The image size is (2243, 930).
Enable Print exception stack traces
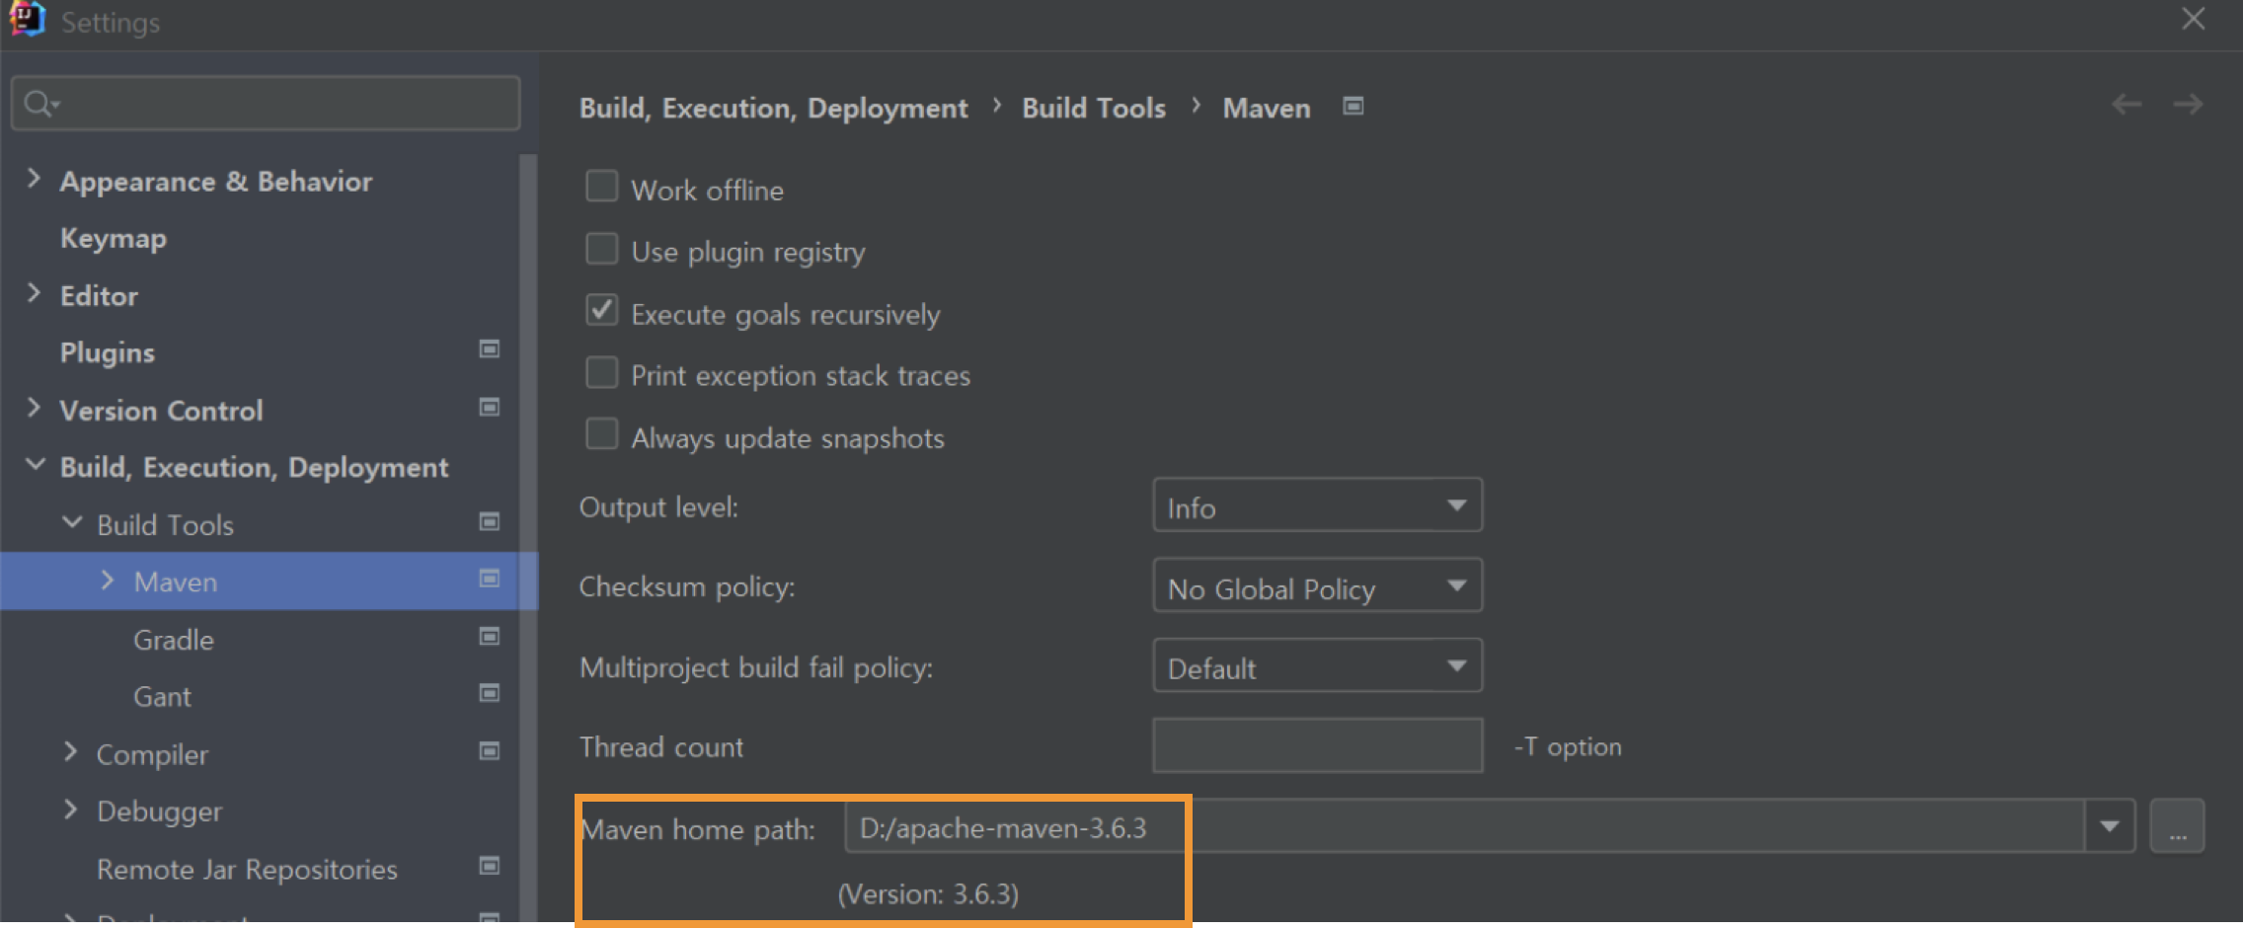tap(602, 372)
